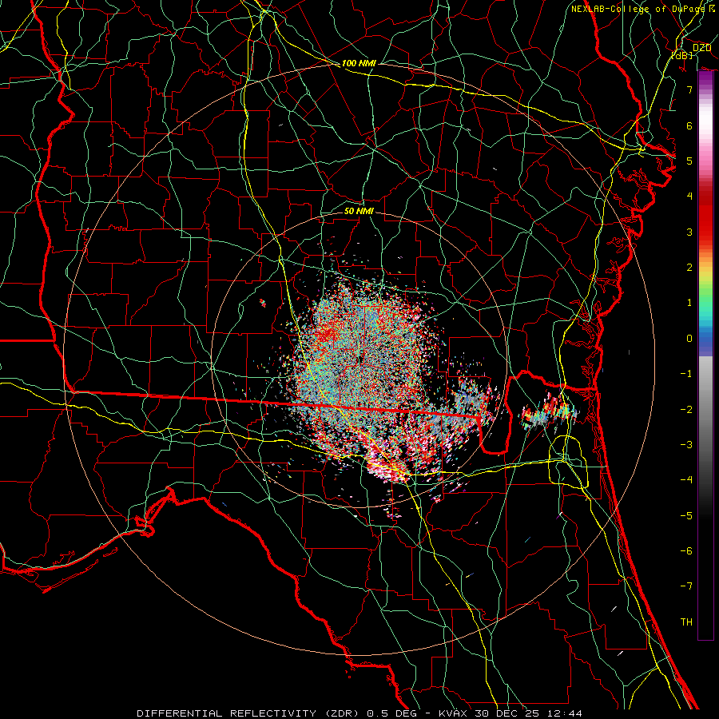The image size is (719, 719).
Task: Click the legend value "2"
Action: click(689, 268)
